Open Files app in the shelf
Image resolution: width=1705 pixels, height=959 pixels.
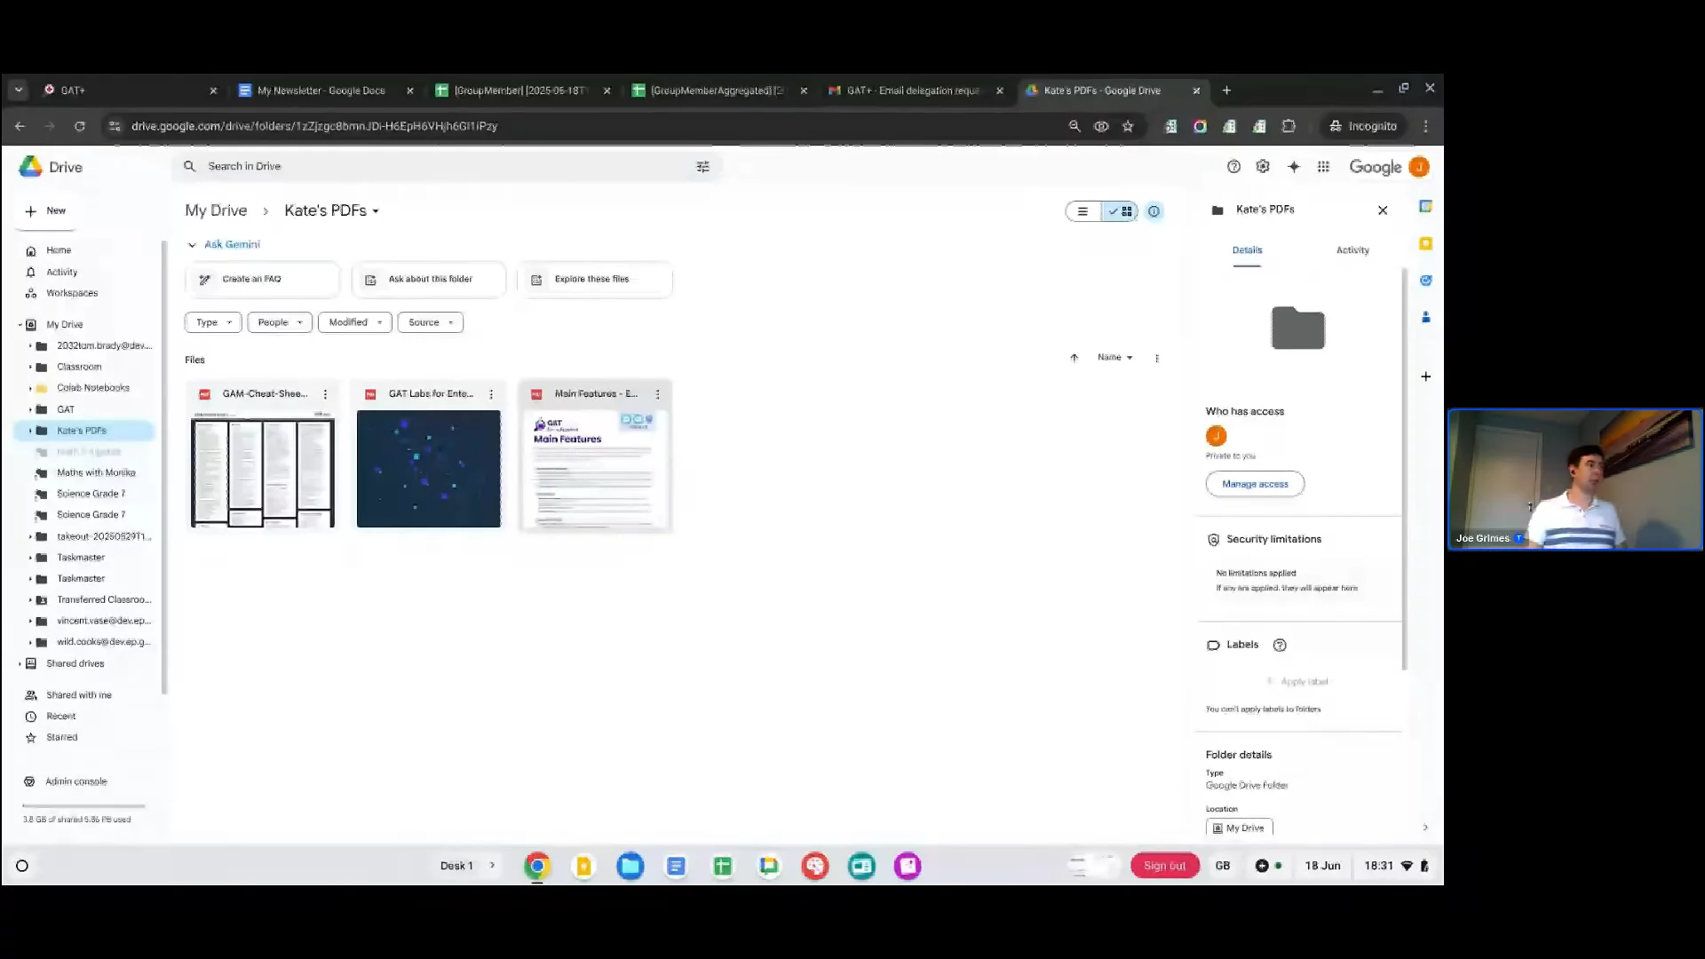630,866
